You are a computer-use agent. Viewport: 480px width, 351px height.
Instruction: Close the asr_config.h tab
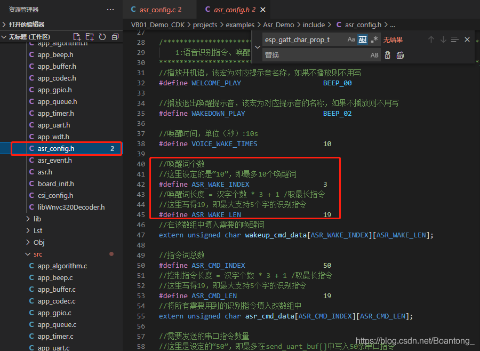click(x=262, y=10)
